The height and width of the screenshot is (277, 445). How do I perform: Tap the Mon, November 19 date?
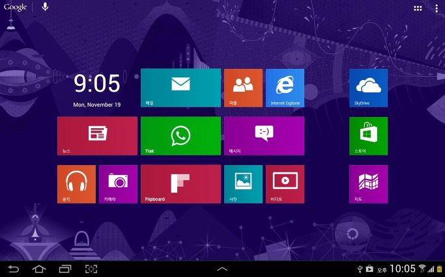coord(97,105)
